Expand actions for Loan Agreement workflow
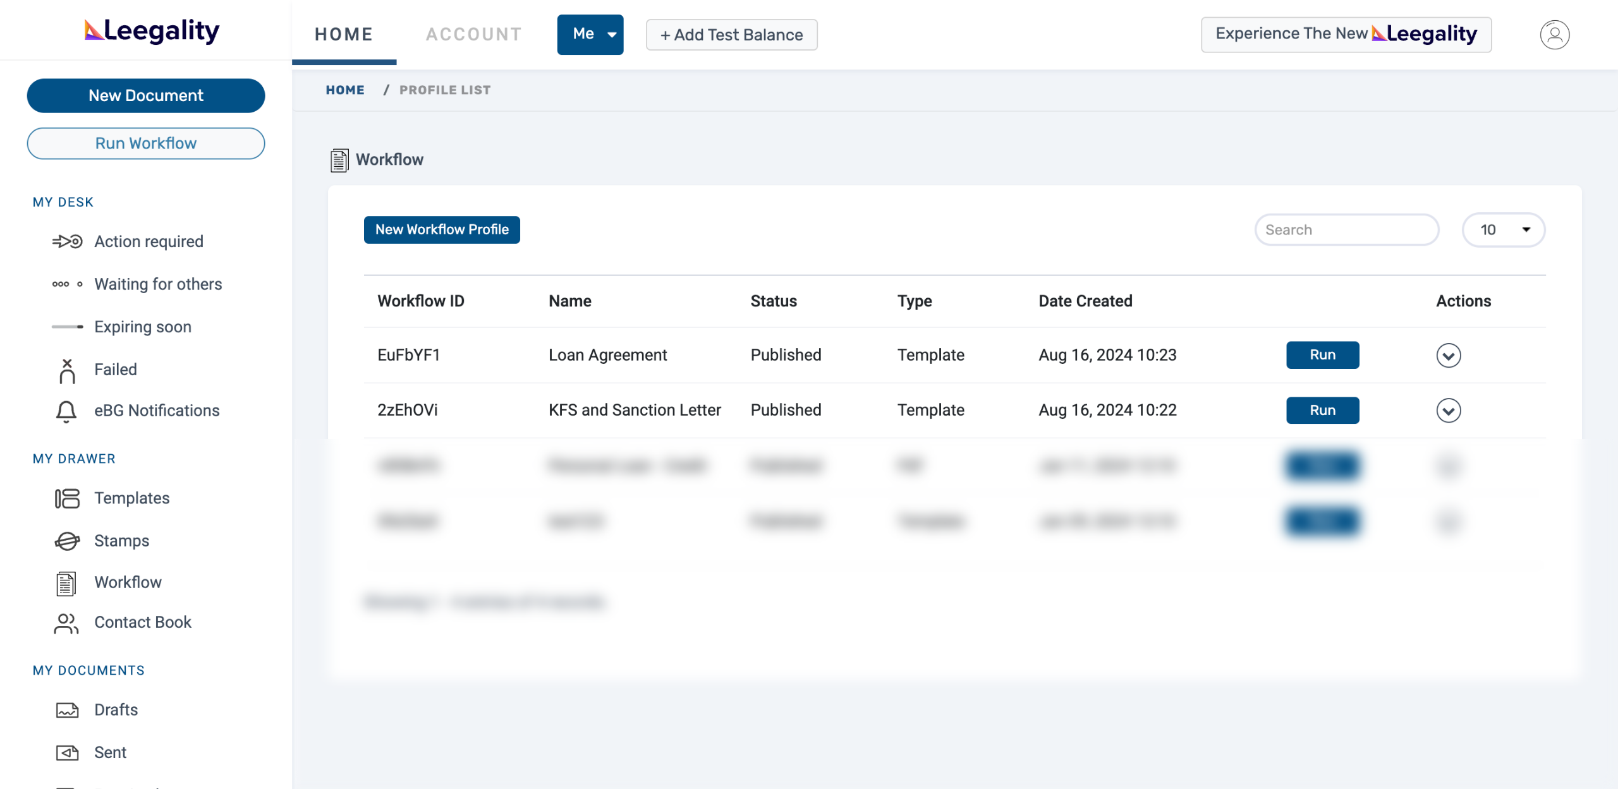Viewport: 1618px width, 789px height. pos(1448,356)
